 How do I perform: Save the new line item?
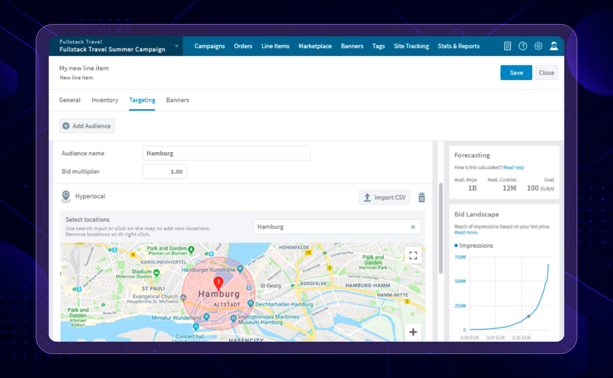tap(516, 73)
